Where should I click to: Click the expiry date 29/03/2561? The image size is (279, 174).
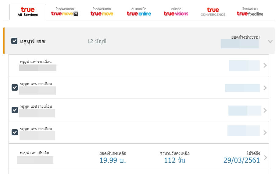[241, 160]
